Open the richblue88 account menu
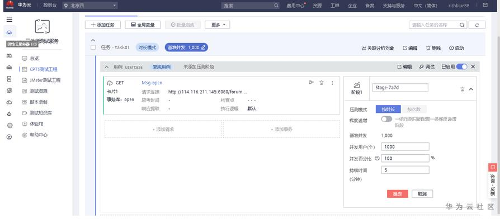 (x=459, y=6)
